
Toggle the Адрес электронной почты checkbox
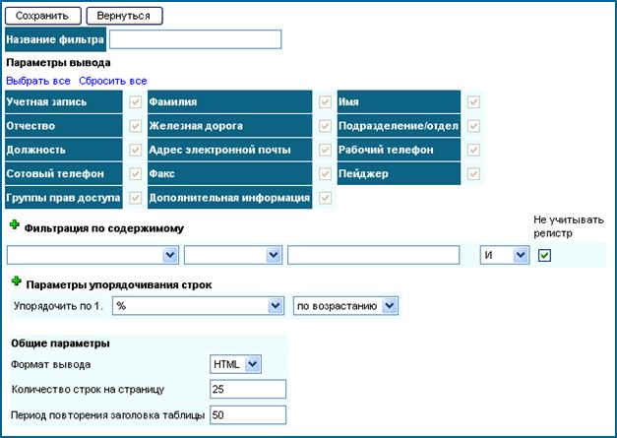tap(325, 150)
